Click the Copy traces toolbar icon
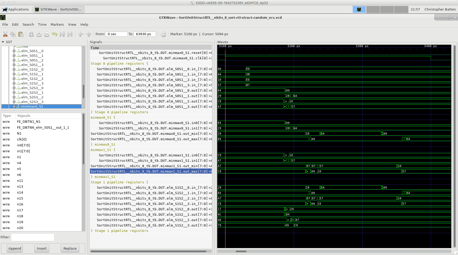The image size is (458, 255). coord(13,34)
